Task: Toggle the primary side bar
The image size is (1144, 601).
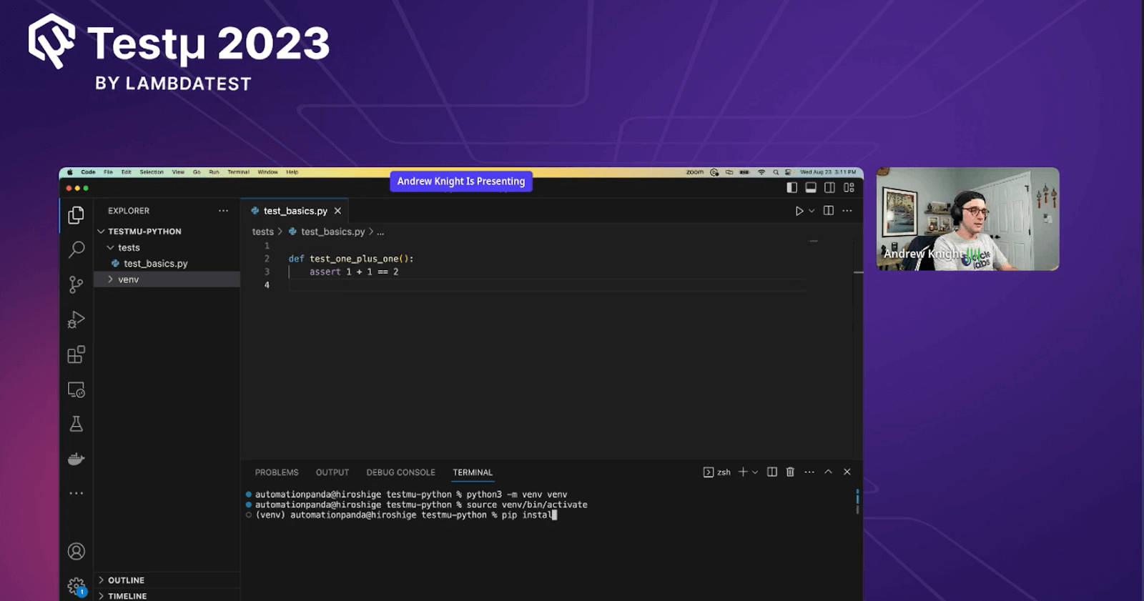Action: 792,187
